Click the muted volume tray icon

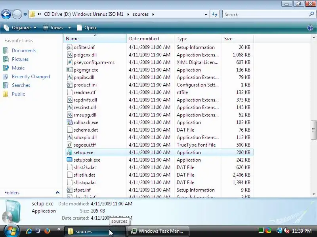pos(286,231)
